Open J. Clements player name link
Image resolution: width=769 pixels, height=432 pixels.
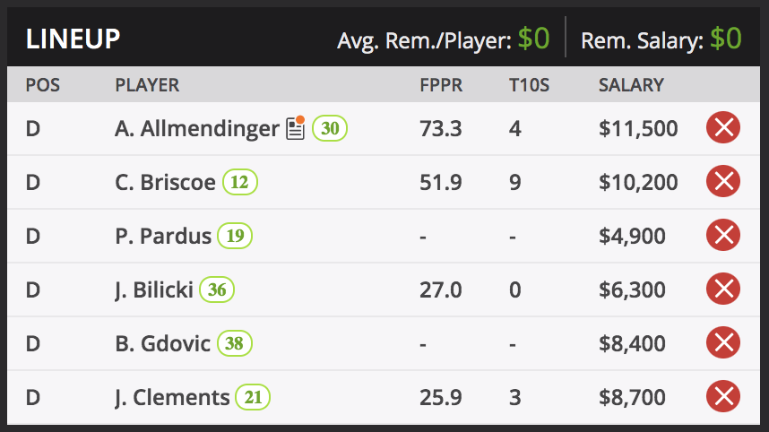(x=172, y=398)
